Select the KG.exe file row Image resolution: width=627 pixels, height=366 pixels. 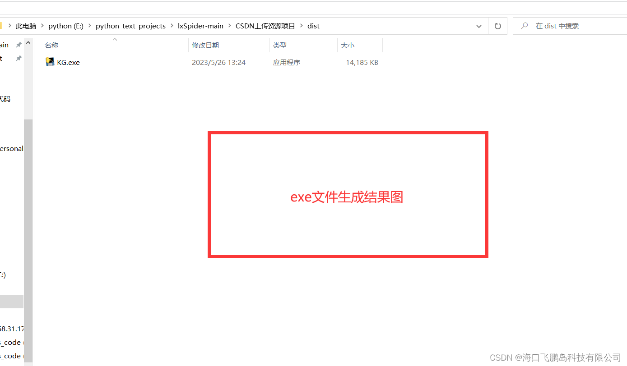[69, 62]
